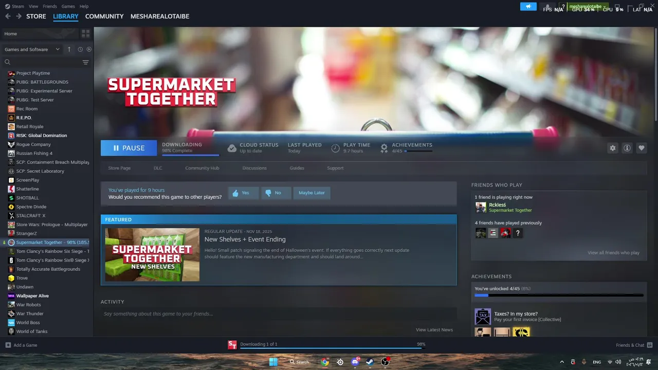Viewport: 658px width, 370px height.
Task: Open the Friends menu
Action: (50, 6)
